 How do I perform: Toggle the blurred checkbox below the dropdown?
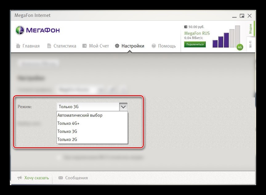tap(59, 157)
